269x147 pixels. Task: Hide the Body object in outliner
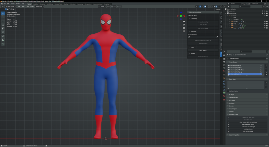coord(265,24)
